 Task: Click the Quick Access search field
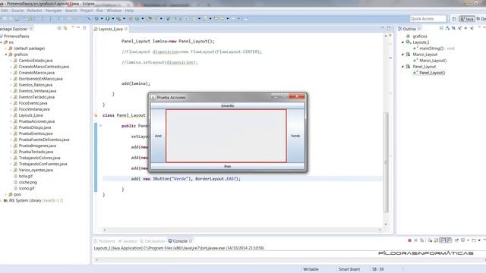click(428, 19)
